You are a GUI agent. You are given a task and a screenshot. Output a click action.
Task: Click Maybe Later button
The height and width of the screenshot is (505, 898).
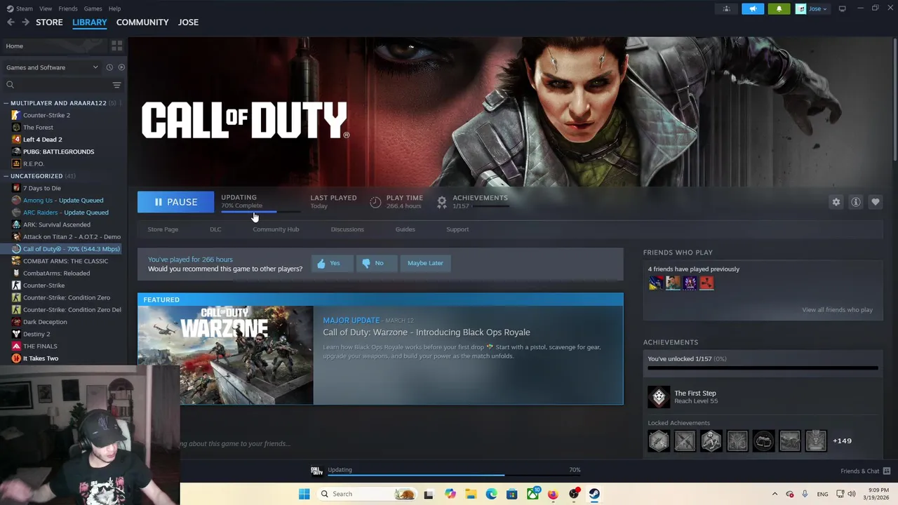[x=425, y=263]
